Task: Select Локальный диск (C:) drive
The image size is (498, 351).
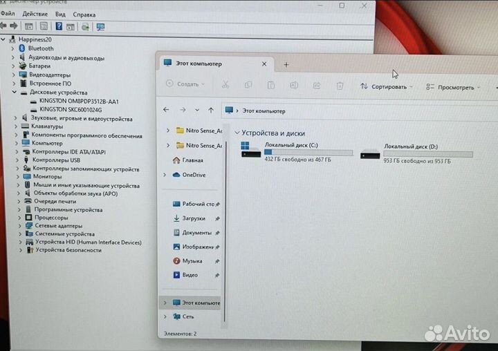Action: coord(297,152)
